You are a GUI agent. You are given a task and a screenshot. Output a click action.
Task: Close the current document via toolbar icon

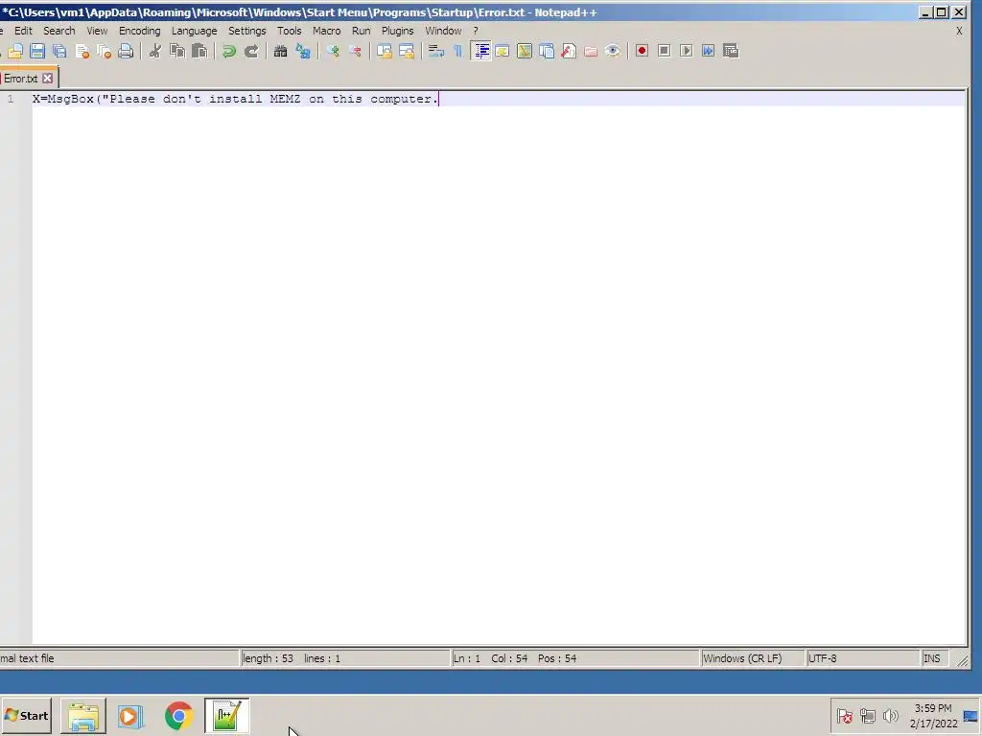coord(82,52)
